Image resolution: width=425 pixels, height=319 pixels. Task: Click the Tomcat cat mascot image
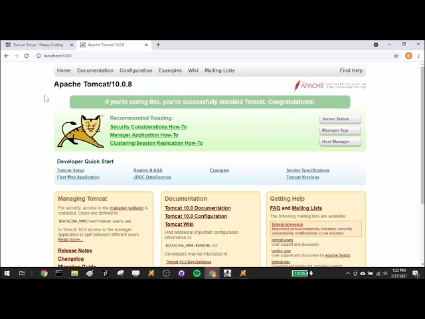pyautogui.click(x=81, y=132)
